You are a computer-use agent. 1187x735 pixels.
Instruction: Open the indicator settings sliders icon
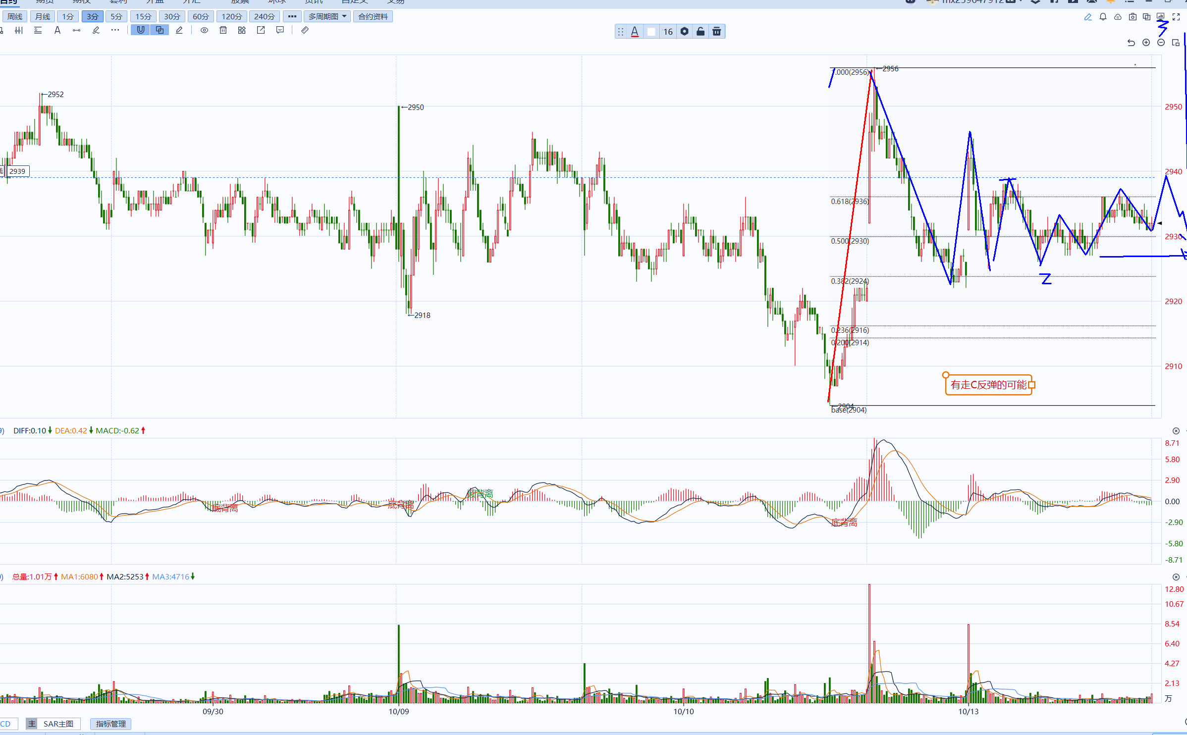[19, 30]
